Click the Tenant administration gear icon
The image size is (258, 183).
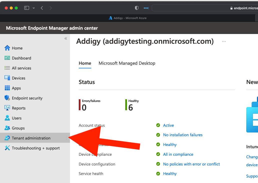(7, 138)
